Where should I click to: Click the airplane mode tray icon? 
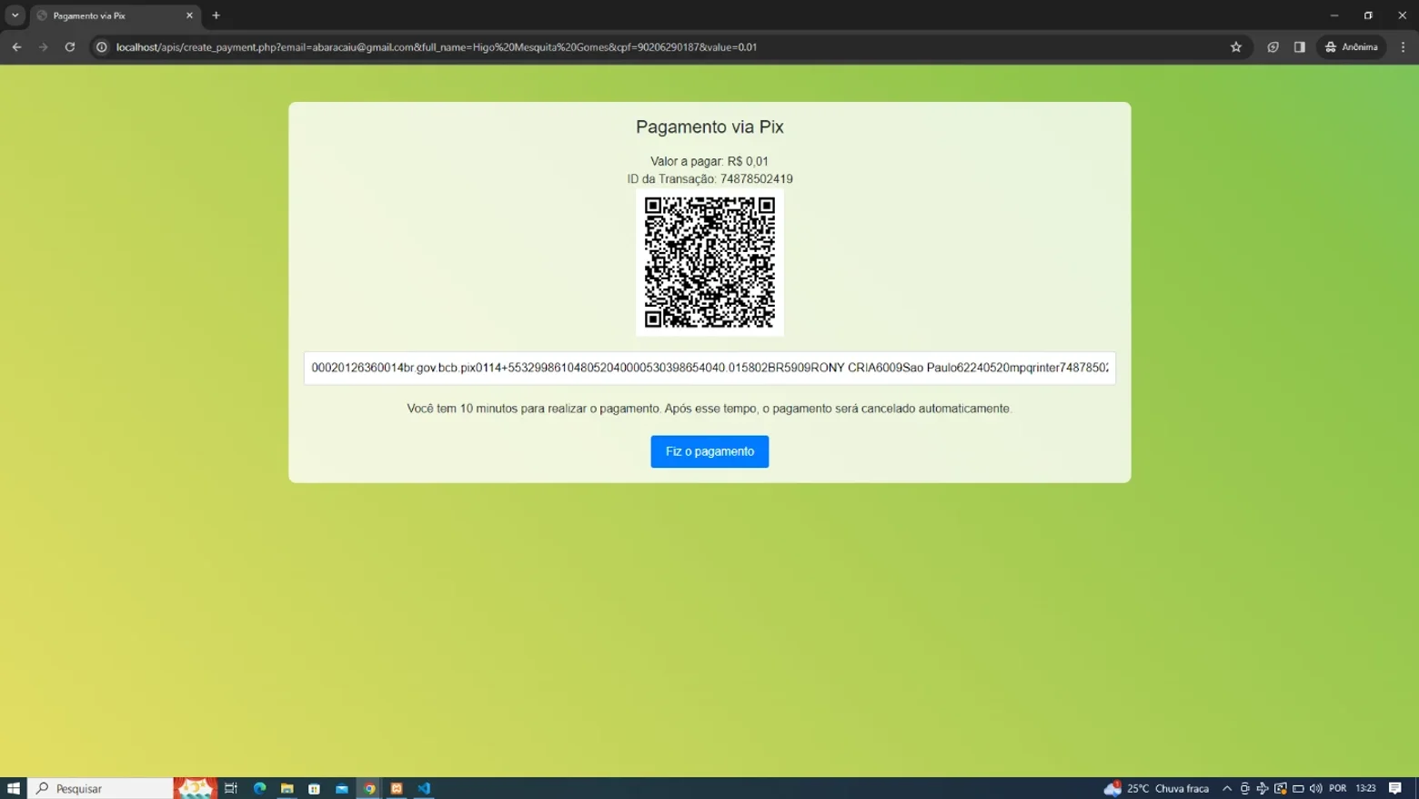tap(1263, 788)
